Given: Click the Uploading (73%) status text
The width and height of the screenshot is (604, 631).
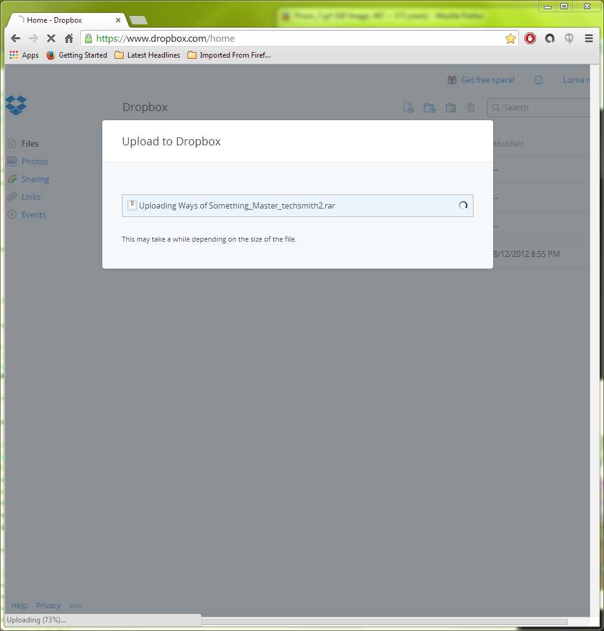Looking at the screenshot, I should (36, 620).
